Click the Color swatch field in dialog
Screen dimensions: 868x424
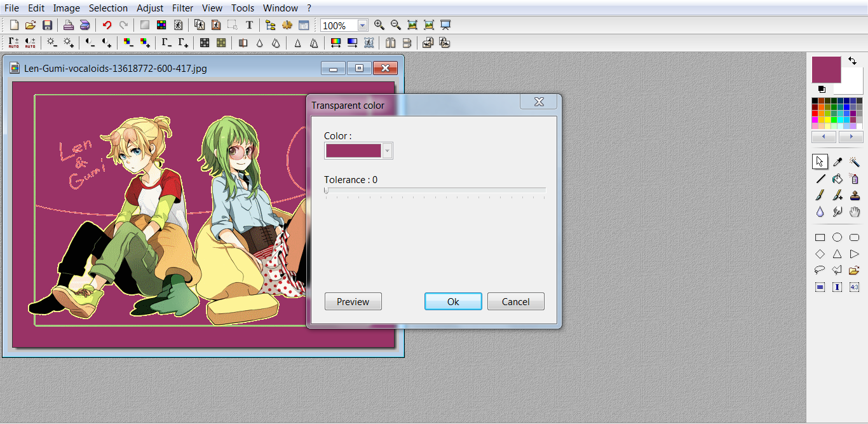(x=353, y=151)
